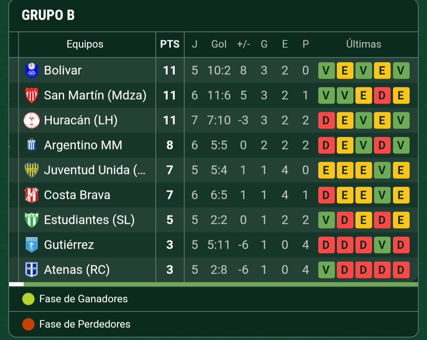Click Fase de Perdedores orange legend dot

pyautogui.click(x=28, y=324)
